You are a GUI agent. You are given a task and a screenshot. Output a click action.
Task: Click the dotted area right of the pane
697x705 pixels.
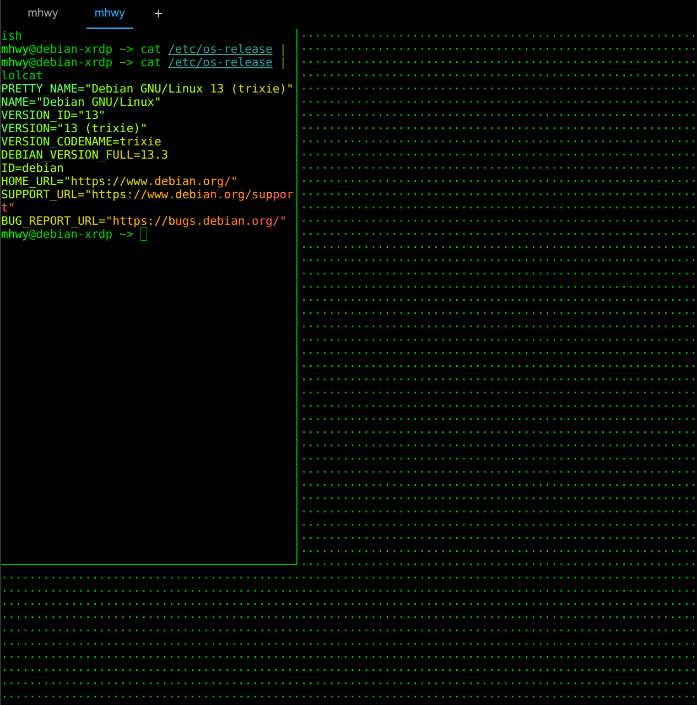tap(498, 297)
